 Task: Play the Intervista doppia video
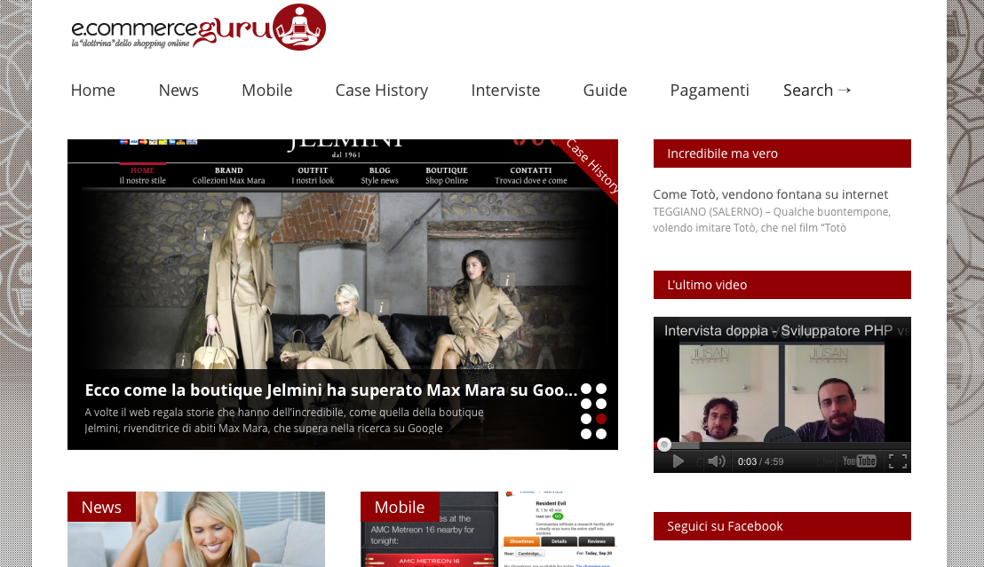coord(678,461)
